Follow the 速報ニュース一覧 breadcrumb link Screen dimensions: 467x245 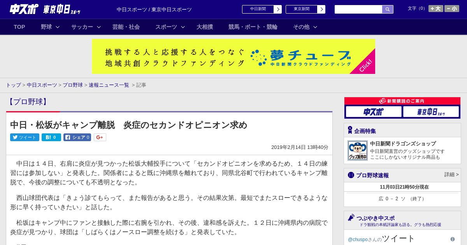coord(109,85)
